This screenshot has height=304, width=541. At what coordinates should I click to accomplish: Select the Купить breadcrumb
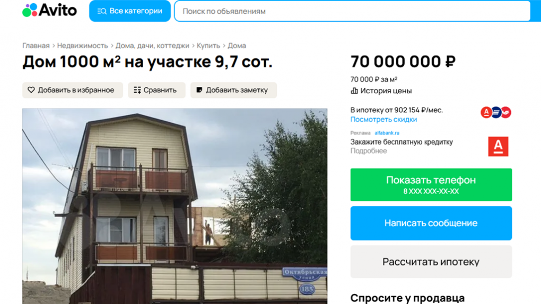coord(208,46)
